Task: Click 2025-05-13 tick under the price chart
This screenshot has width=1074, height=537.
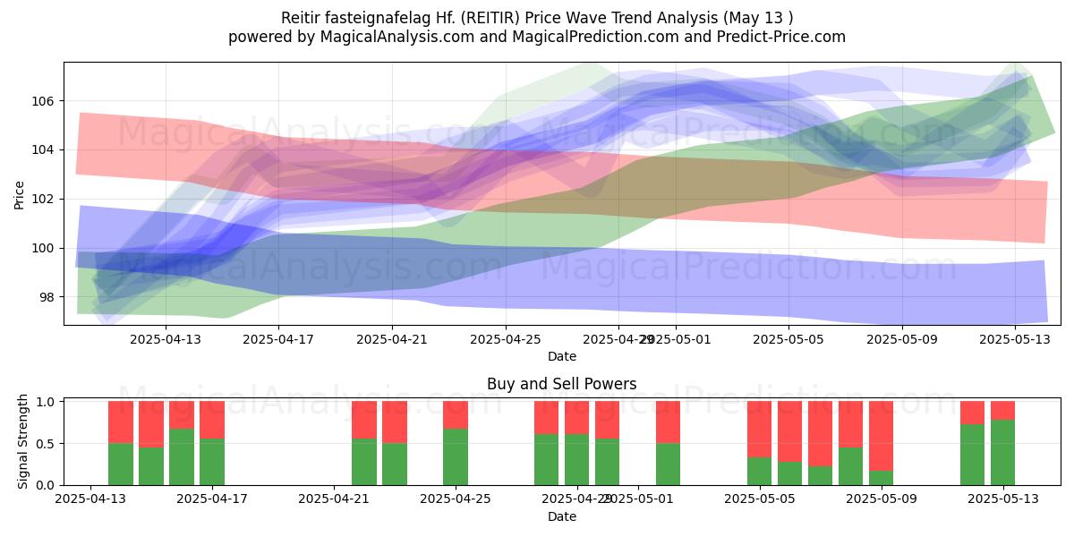Action: click(x=1016, y=339)
